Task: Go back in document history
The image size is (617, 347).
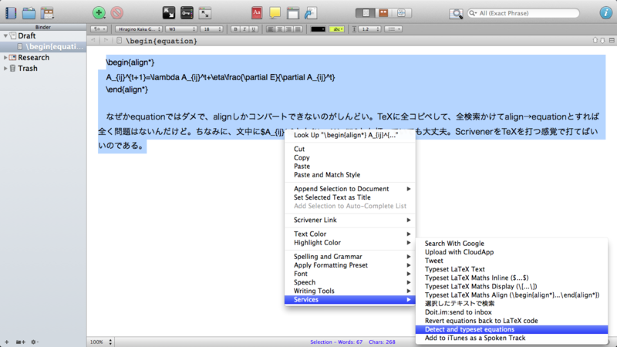Action: click(93, 41)
